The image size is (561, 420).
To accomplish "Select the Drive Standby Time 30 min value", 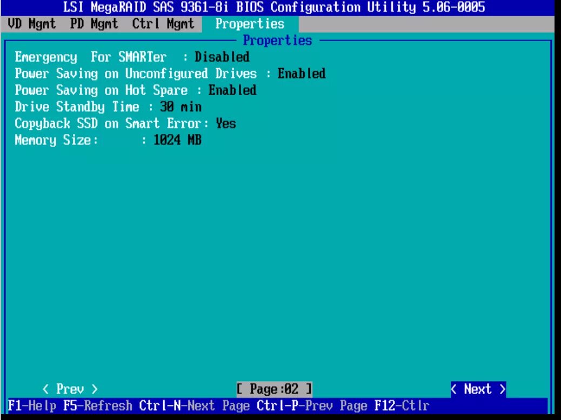I will point(181,106).
